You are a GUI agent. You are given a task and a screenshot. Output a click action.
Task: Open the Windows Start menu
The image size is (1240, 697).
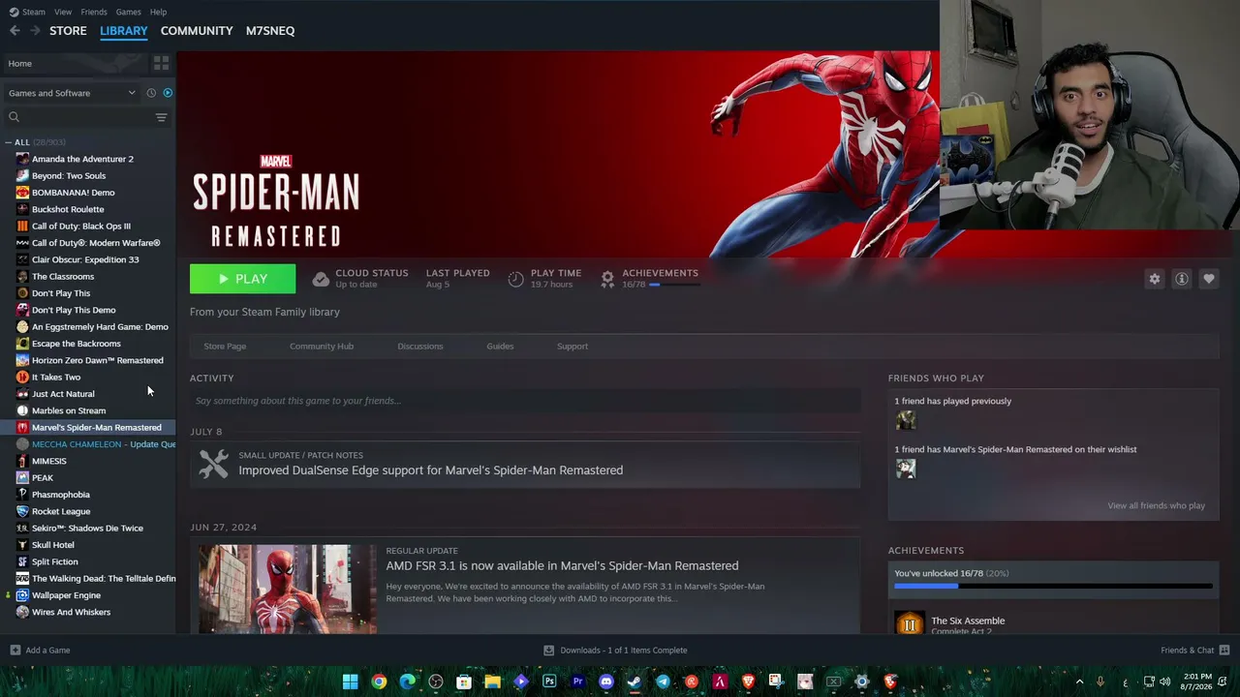click(350, 682)
